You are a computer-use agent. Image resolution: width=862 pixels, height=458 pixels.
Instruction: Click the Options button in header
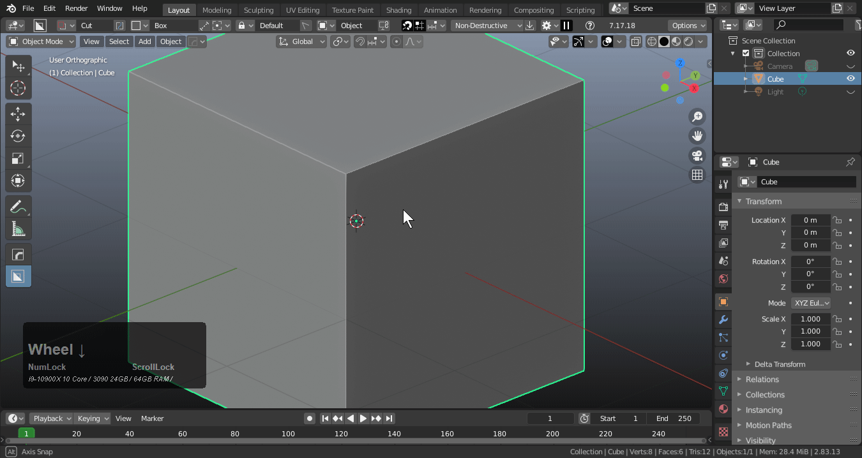(x=688, y=26)
